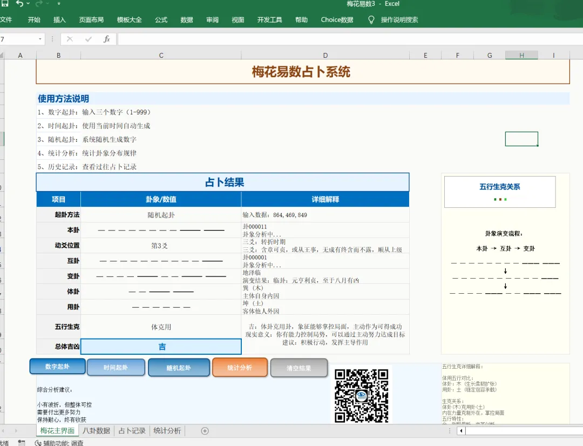The image size is (583, 446).
Task: Click the next sheet navigation arrow
Action: coord(16,431)
